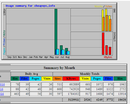This screenshot has width=130, height=104.
Task: Click the cyan Pages header under Daily Avg
Action: click(x=35, y=79)
